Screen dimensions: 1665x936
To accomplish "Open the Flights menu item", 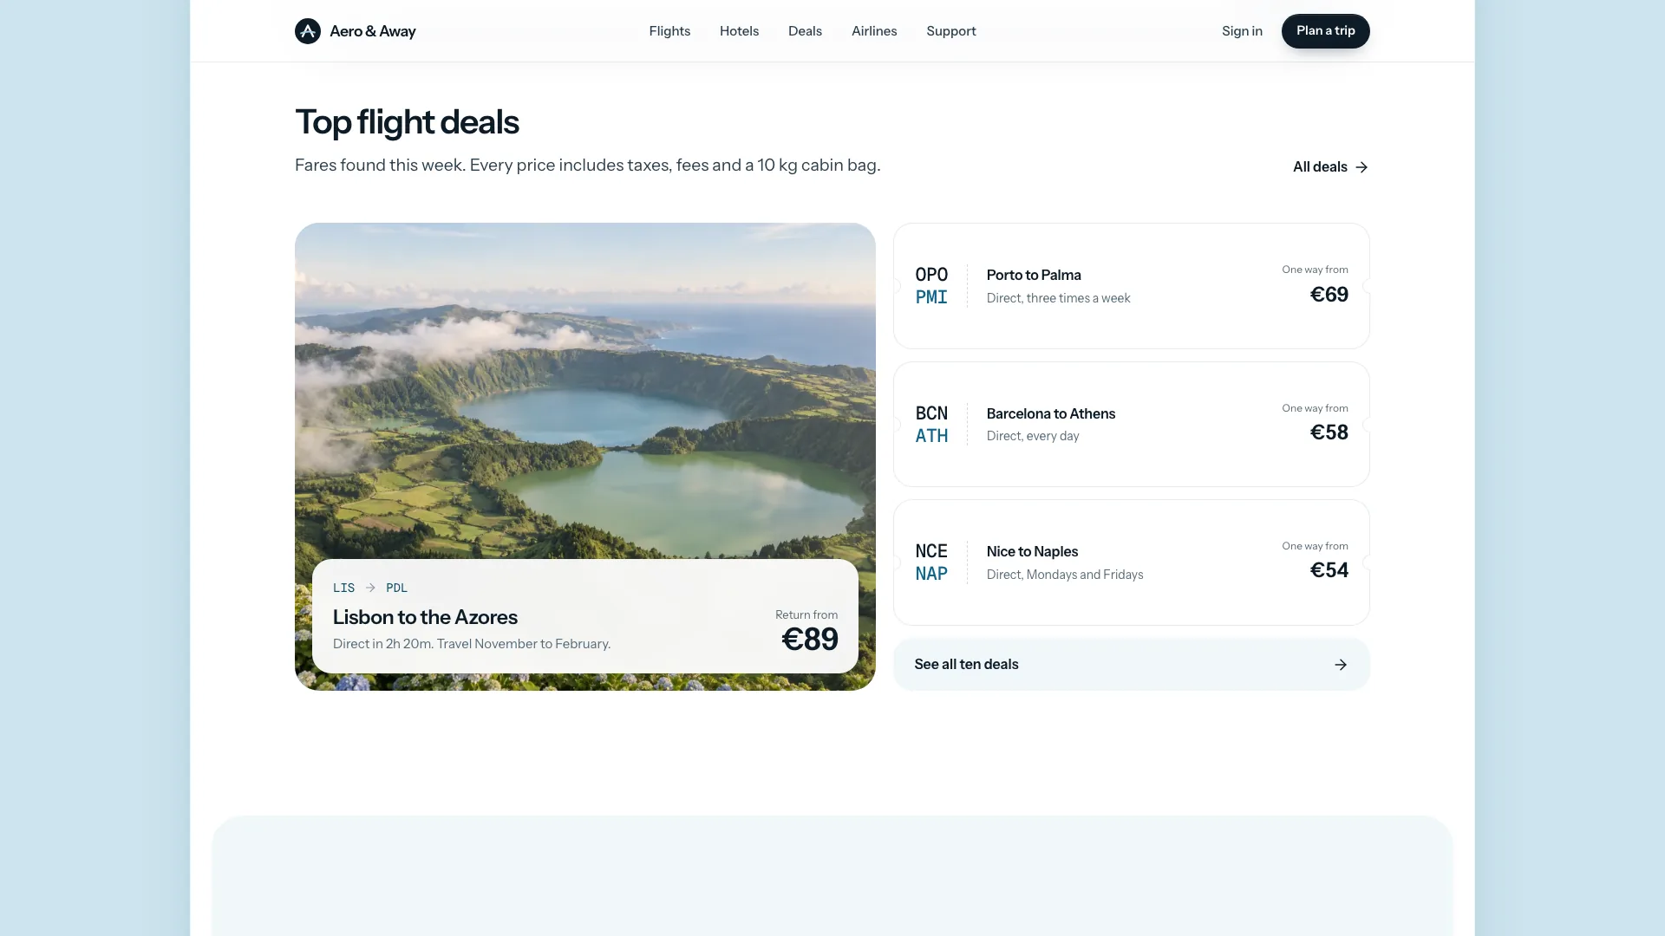I will pos(669,31).
